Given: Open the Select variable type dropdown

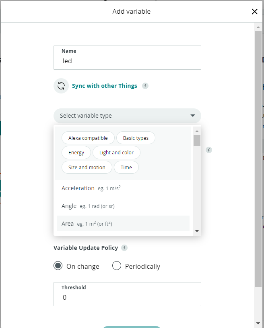Looking at the screenshot, I should click(127, 116).
